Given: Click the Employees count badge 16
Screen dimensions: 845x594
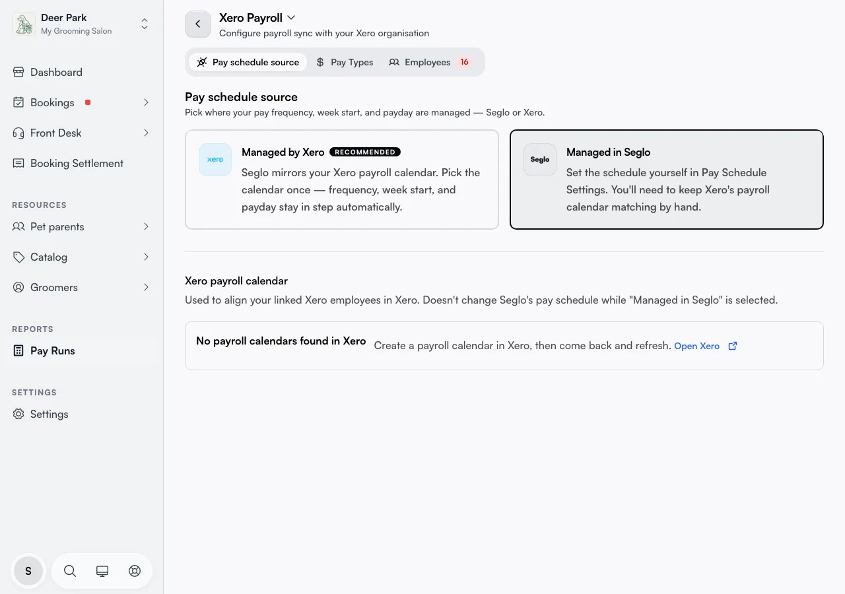Looking at the screenshot, I should (464, 62).
